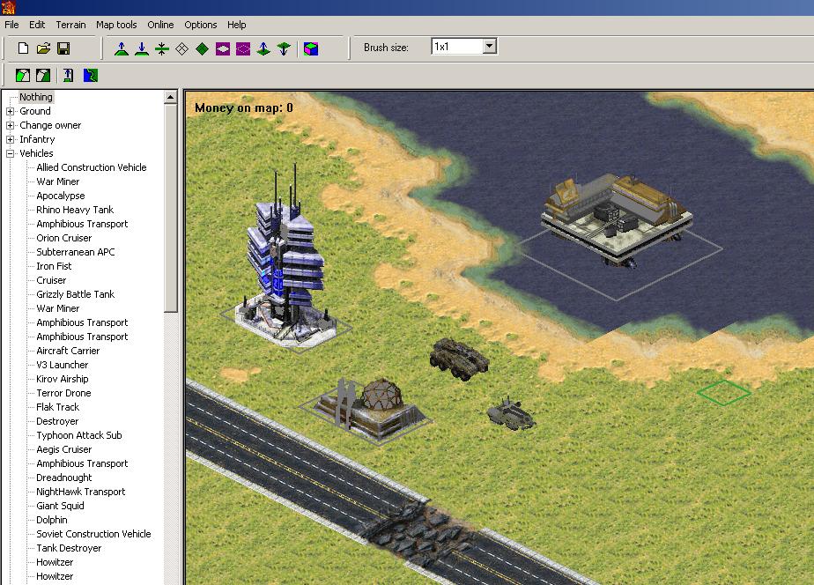Save the map with floppy icon
Viewport: 814px width, 585px height.
click(63, 48)
